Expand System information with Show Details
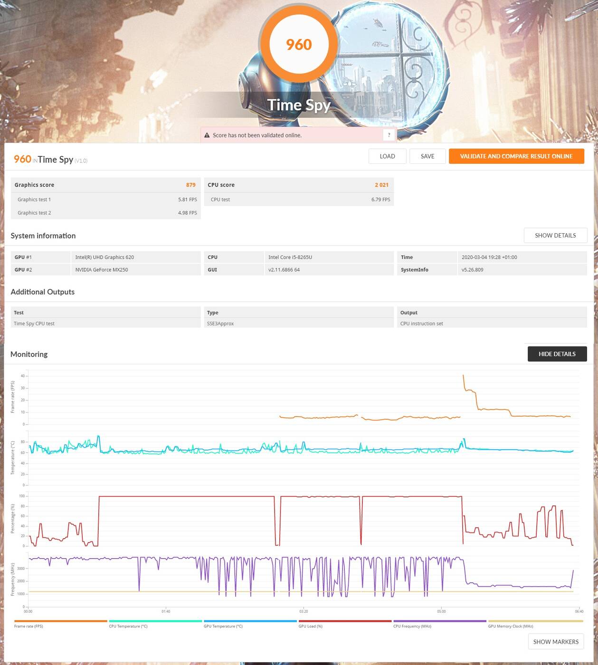The width and height of the screenshot is (598, 665). [555, 235]
